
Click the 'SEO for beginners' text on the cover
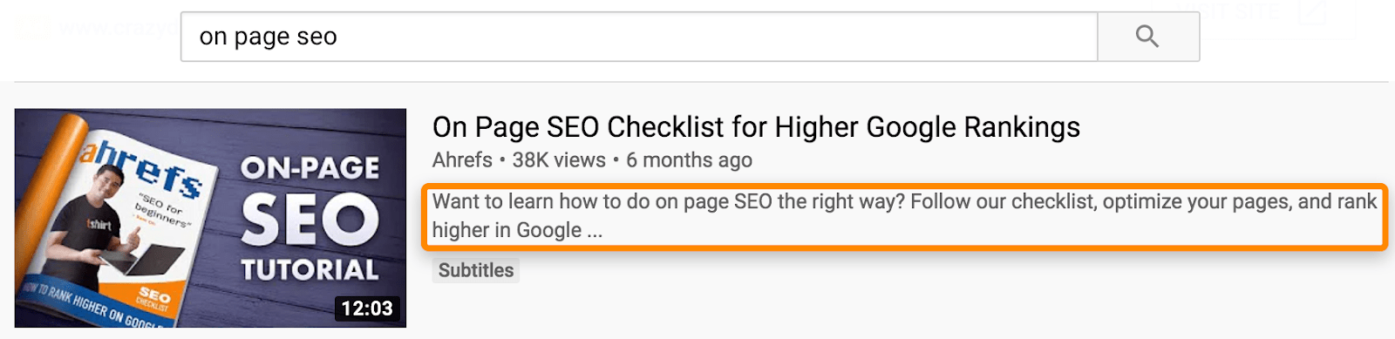[x=162, y=210]
